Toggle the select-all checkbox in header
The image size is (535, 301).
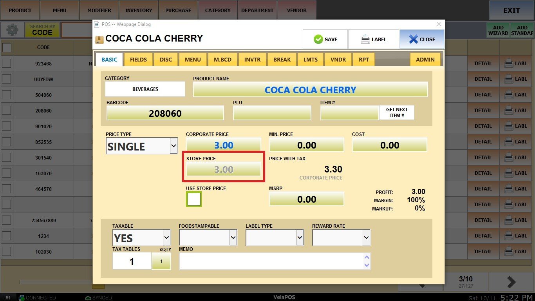pyautogui.click(x=7, y=47)
